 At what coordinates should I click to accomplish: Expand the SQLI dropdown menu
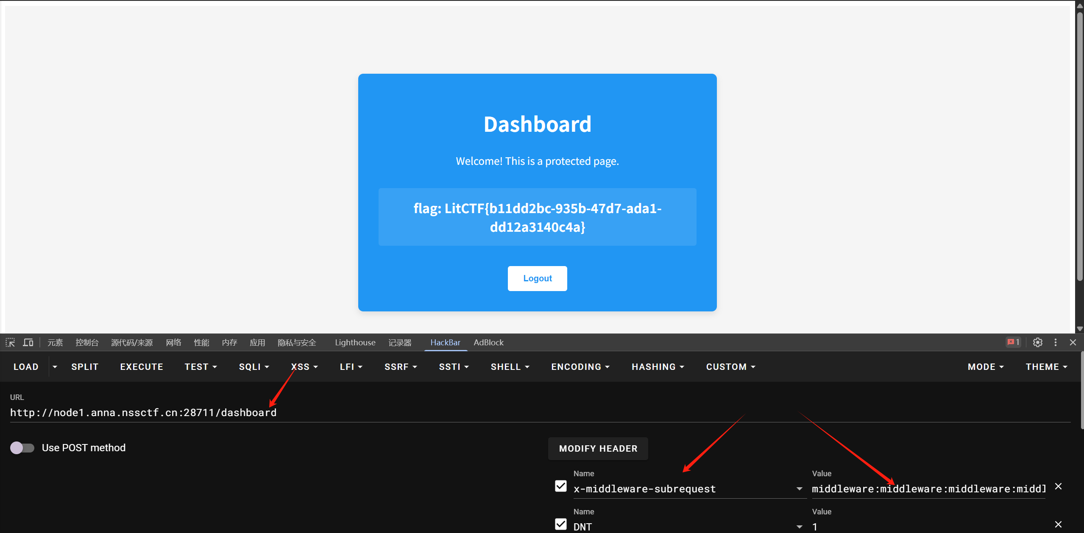(254, 367)
